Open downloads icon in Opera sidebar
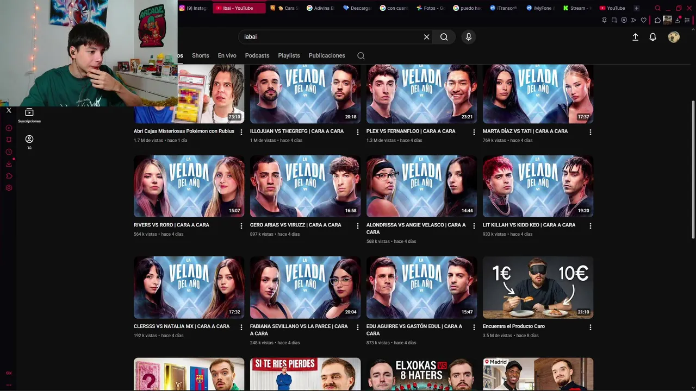This screenshot has width=696, height=391. click(x=9, y=163)
